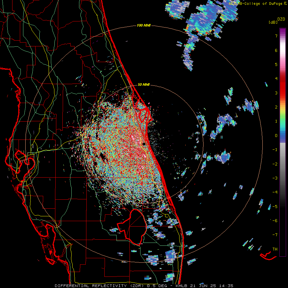288x288 pixels.
Task: Click the "-2" tick on the color scale
Action: 275,164
